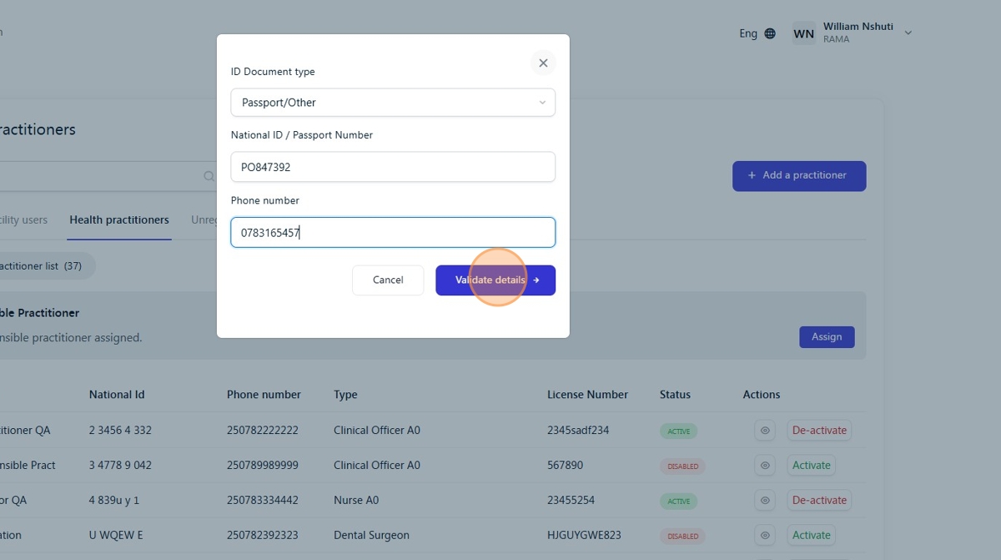
Task: Click phone number 250782222222
Action: [x=262, y=431]
